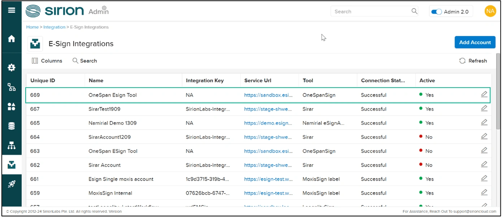
Task: Open the Integration breadcrumb link
Action: (x=54, y=27)
